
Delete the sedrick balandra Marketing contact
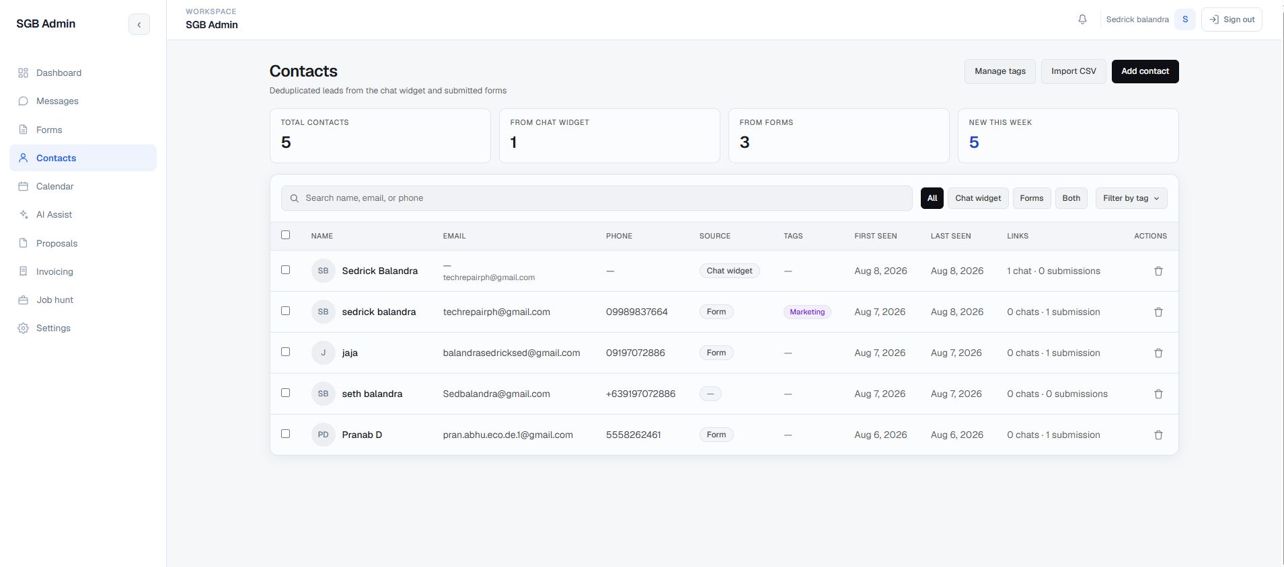tap(1158, 312)
